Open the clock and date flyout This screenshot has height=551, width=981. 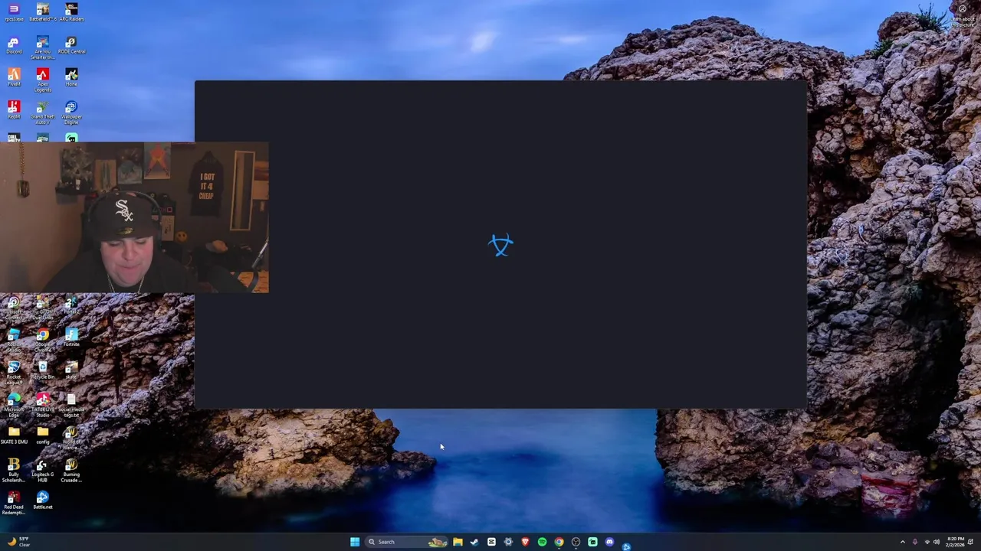pos(956,542)
